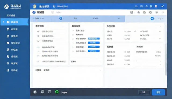172x99 pixels.
Task: Open the third sidebar item with shield icon
Action: (12, 36)
